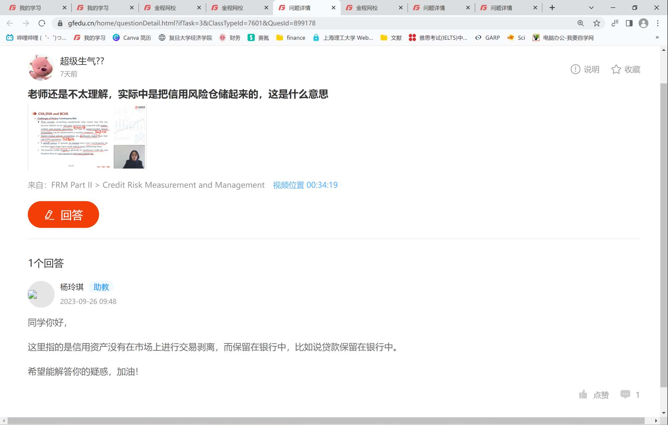668x425 pixels.
Task: Click the horizontal scrollbar track
Action: 326,420
